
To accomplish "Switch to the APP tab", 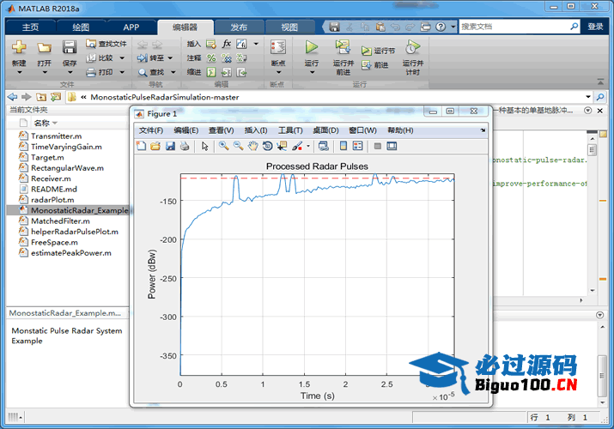I will 131,27.
